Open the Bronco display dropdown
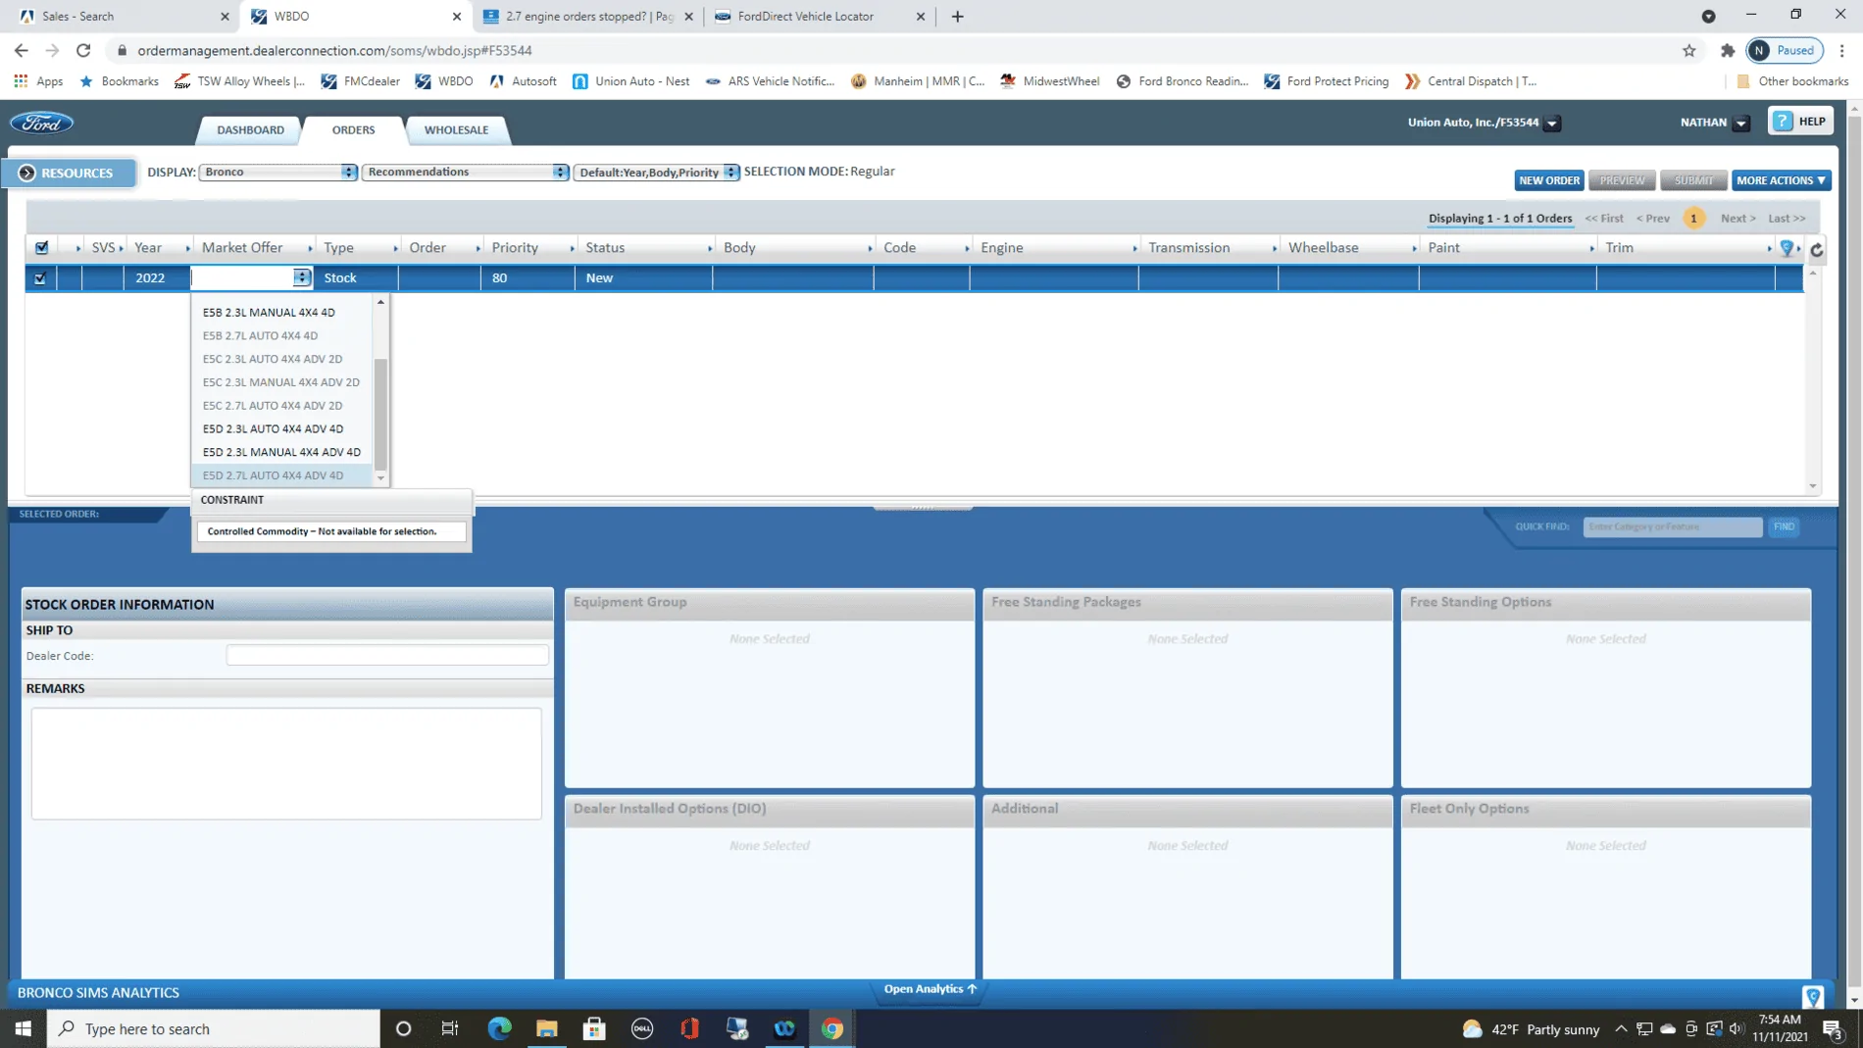The image size is (1863, 1048). (x=277, y=172)
